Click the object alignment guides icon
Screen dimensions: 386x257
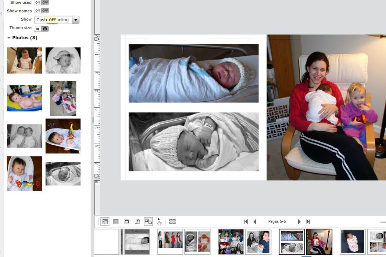coord(148,221)
